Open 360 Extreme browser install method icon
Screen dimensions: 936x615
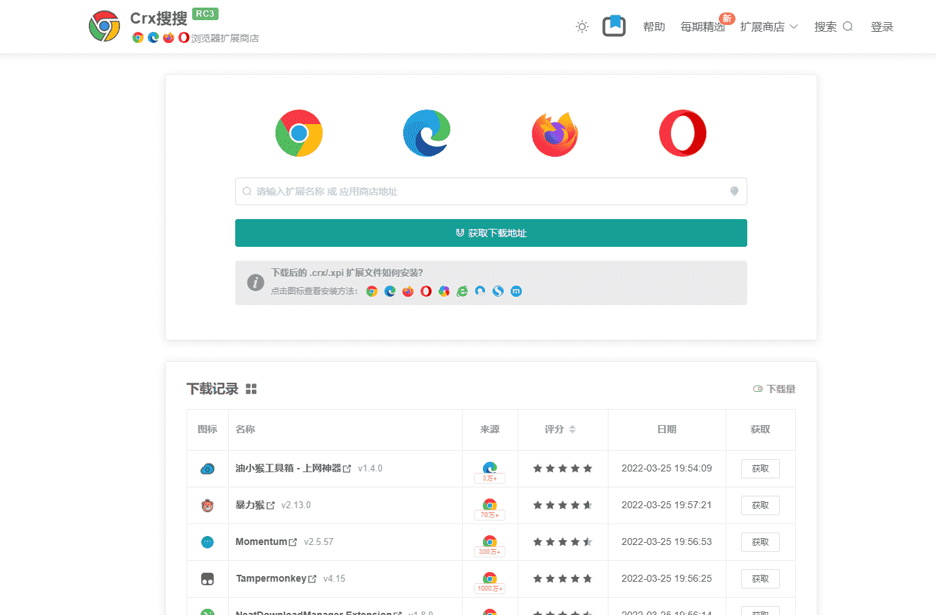[x=444, y=291]
